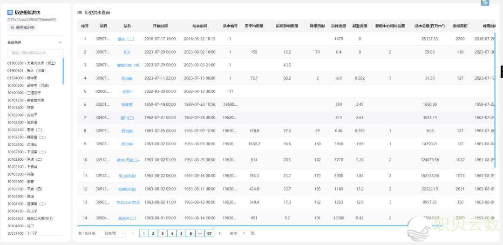Open station link 临城水库 in row 3
The height and width of the screenshot is (245, 503).
point(129,65)
